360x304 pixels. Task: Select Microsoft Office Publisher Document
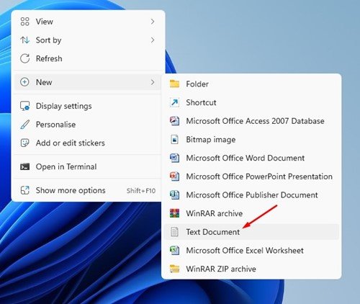(251, 195)
